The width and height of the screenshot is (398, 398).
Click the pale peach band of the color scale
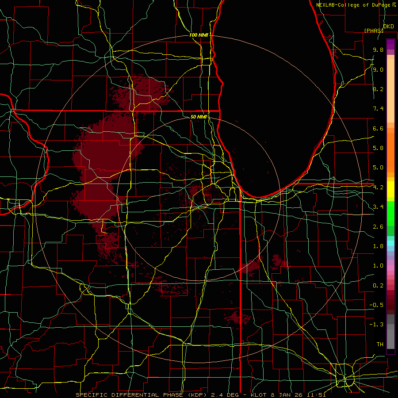point(390,91)
